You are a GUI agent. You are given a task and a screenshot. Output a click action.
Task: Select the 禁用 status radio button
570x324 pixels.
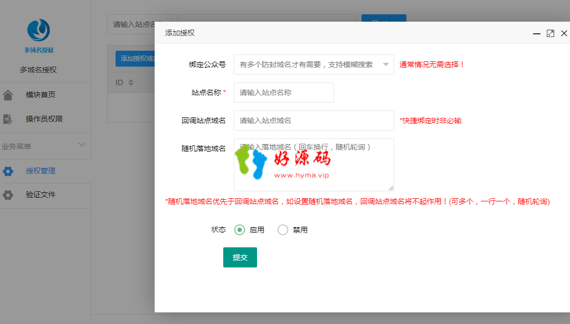coord(283,230)
